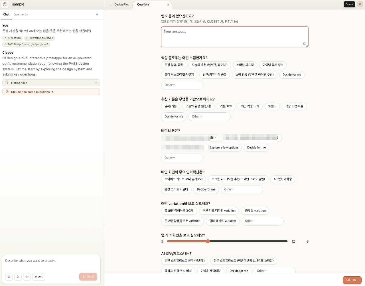365x286 pixels.
Task: Click the star icon on PASS Design System tag
Action: coord(5,44)
